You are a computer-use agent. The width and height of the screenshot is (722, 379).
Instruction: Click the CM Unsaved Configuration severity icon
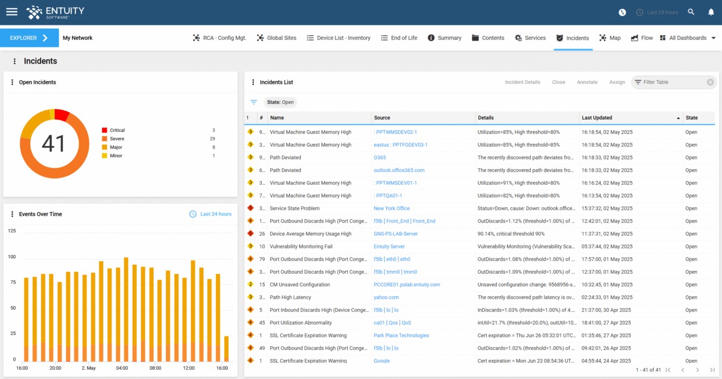(250, 284)
